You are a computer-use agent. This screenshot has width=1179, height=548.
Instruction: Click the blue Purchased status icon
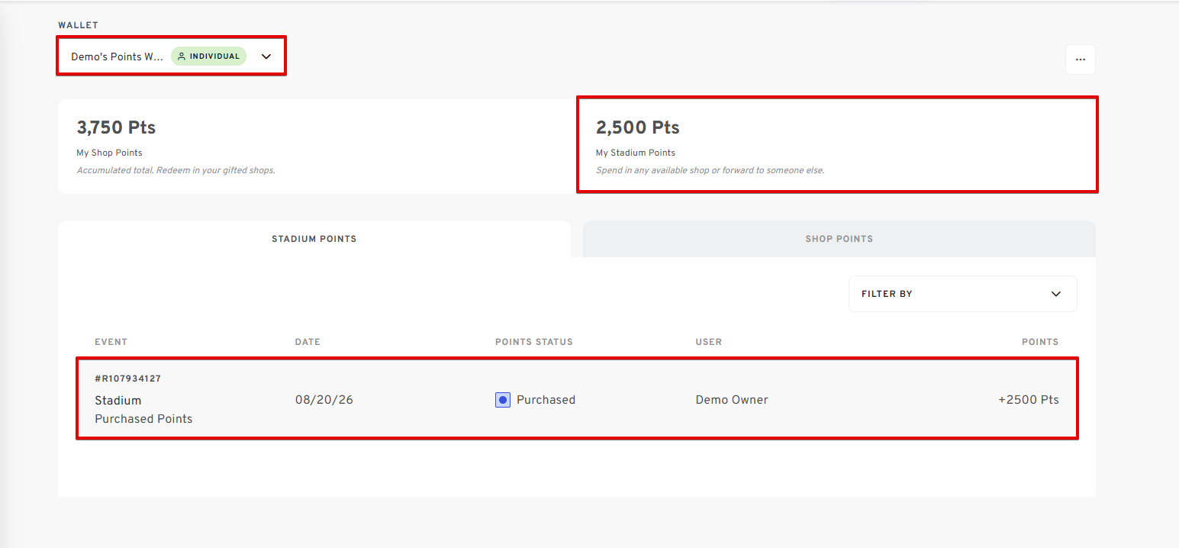503,400
